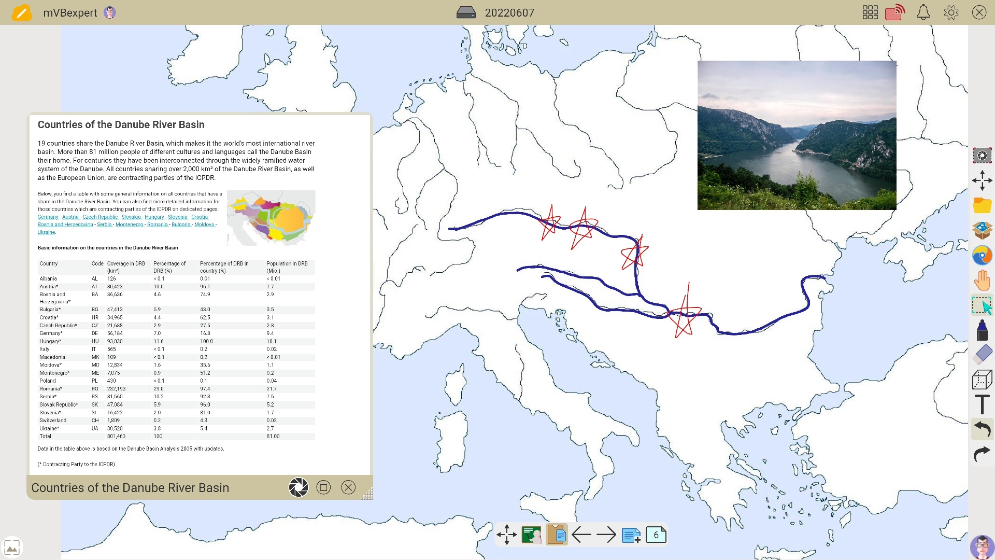Follow the Bosnia and Herzegovina link
Screen dimensions: 995x560
[65, 225]
